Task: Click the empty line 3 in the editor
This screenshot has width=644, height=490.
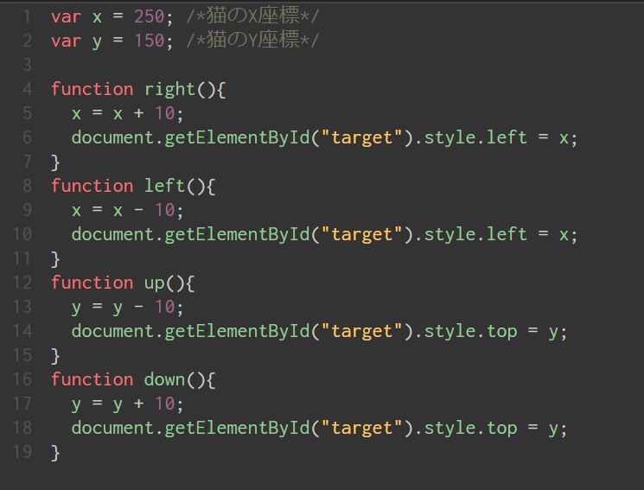Action: [x=259, y=65]
